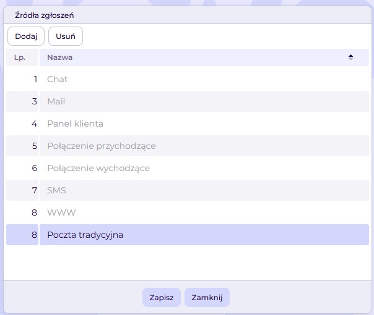Click number 6 beside Połączenie wychodzące
Screen dimensions: 374x315
pos(35,168)
